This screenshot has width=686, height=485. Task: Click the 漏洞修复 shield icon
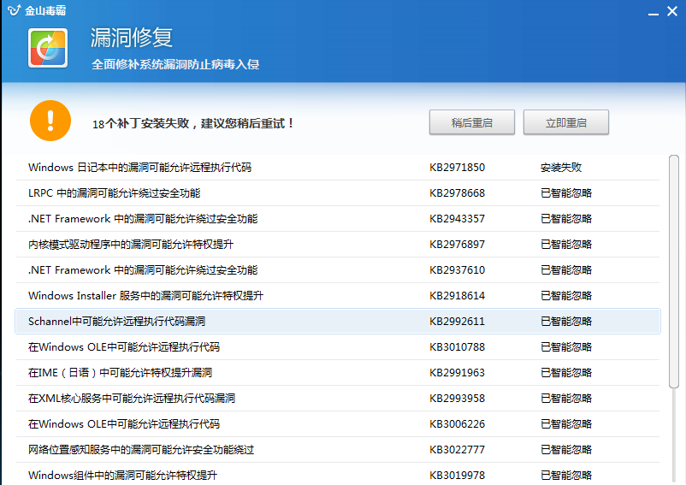(x=48, y=48)
